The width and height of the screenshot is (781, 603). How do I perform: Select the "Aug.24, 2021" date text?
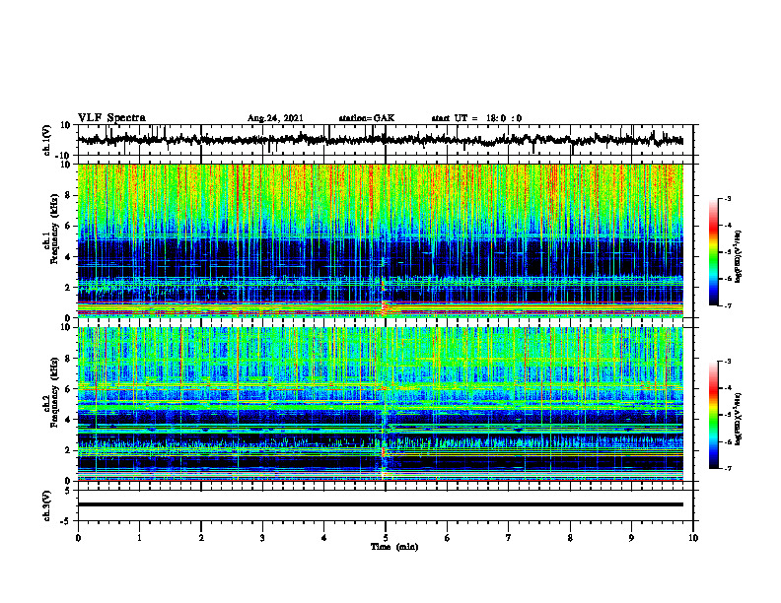coord(275,118)
